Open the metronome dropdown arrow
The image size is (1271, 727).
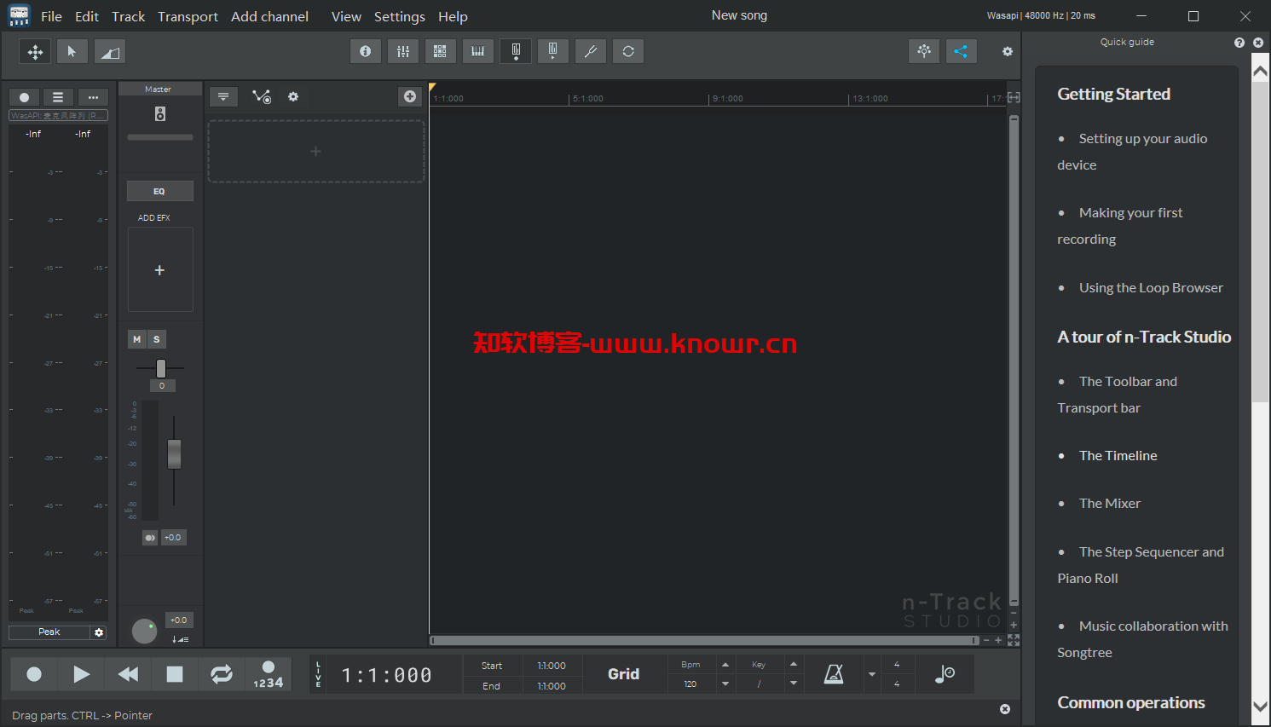tap(872, 674)
